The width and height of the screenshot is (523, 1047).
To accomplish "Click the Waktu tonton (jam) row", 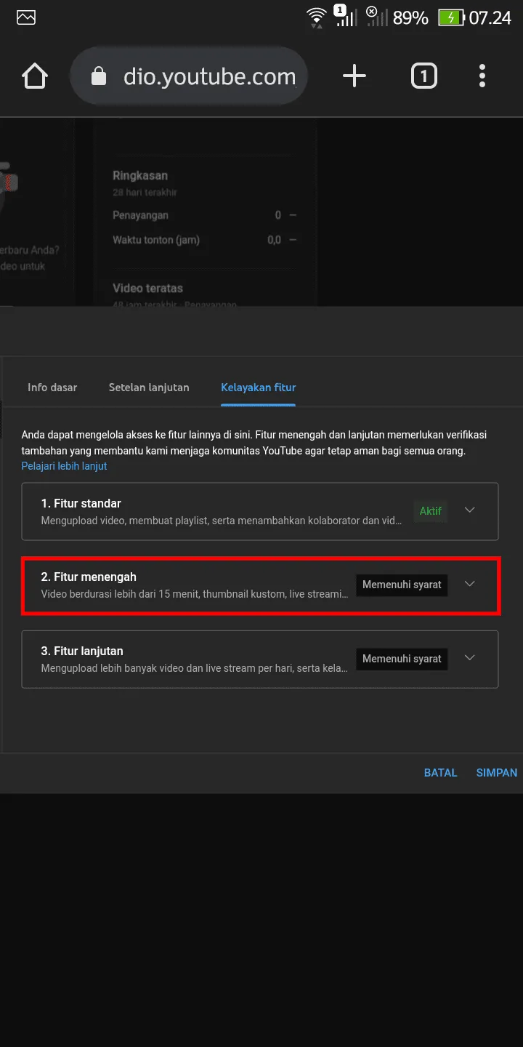I will (204, 240).
